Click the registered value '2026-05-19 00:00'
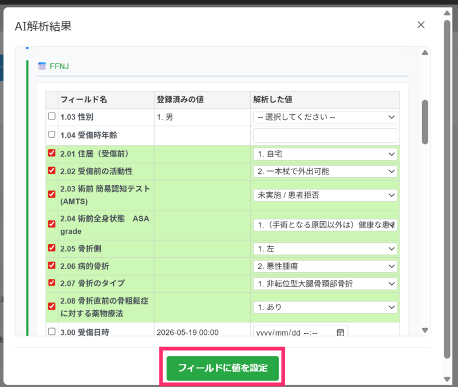Viewport: 458px width, 387px height. coord(188,332)
